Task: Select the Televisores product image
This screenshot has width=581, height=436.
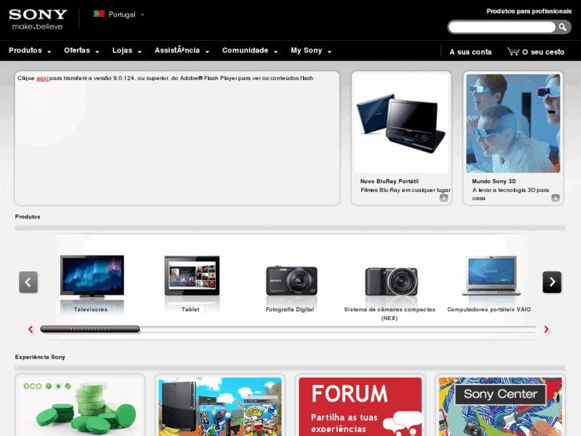Action: (x=92, y=277)
